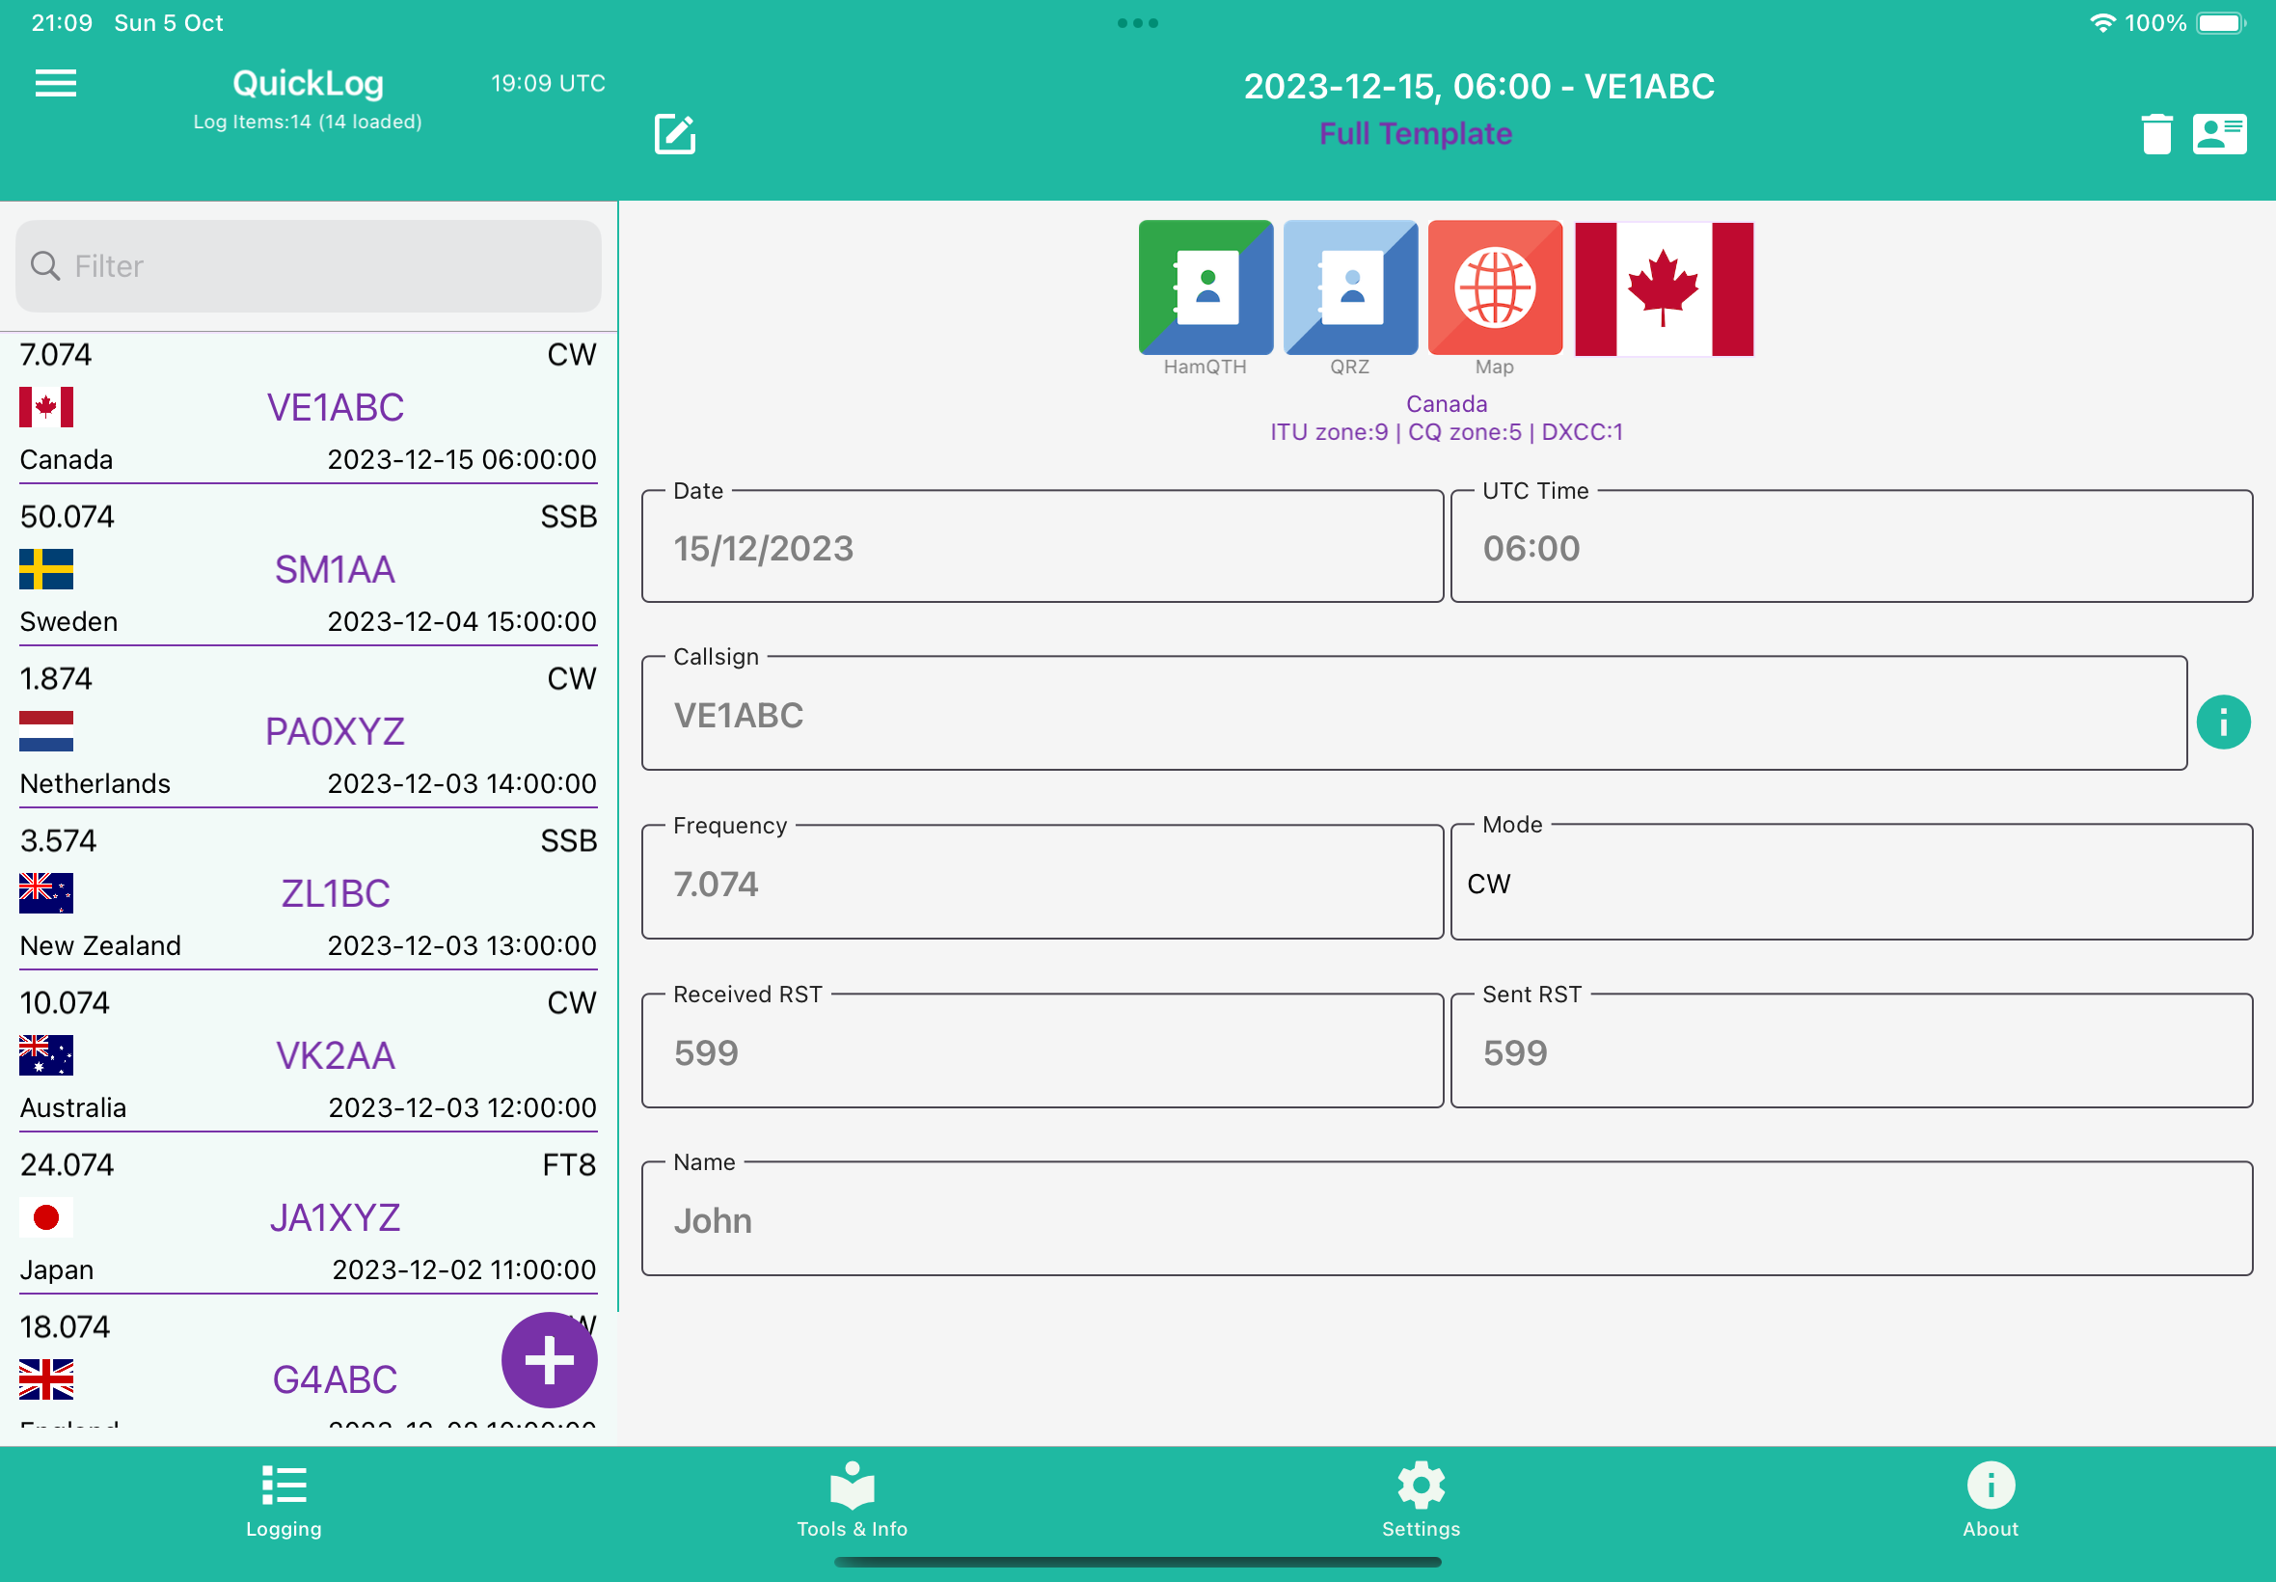This screenshot has height=1582, width=2276.
Task: Add new log entry with plus button
Action: pyautogui.click(x=549, y=1360)
